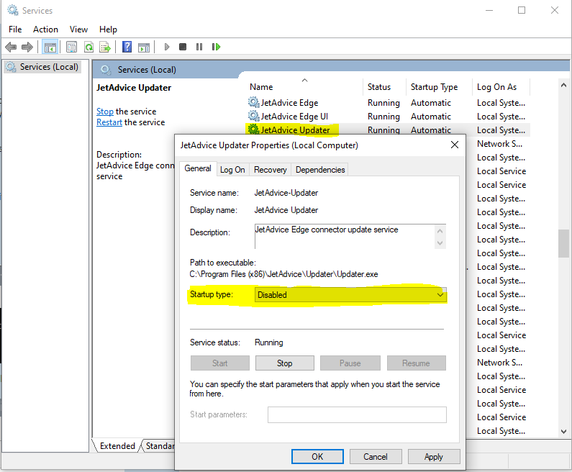The height and width of the screenshot is (472, 572).
Task: Click the Refresh toolbar icon
Action: (88, 47)
